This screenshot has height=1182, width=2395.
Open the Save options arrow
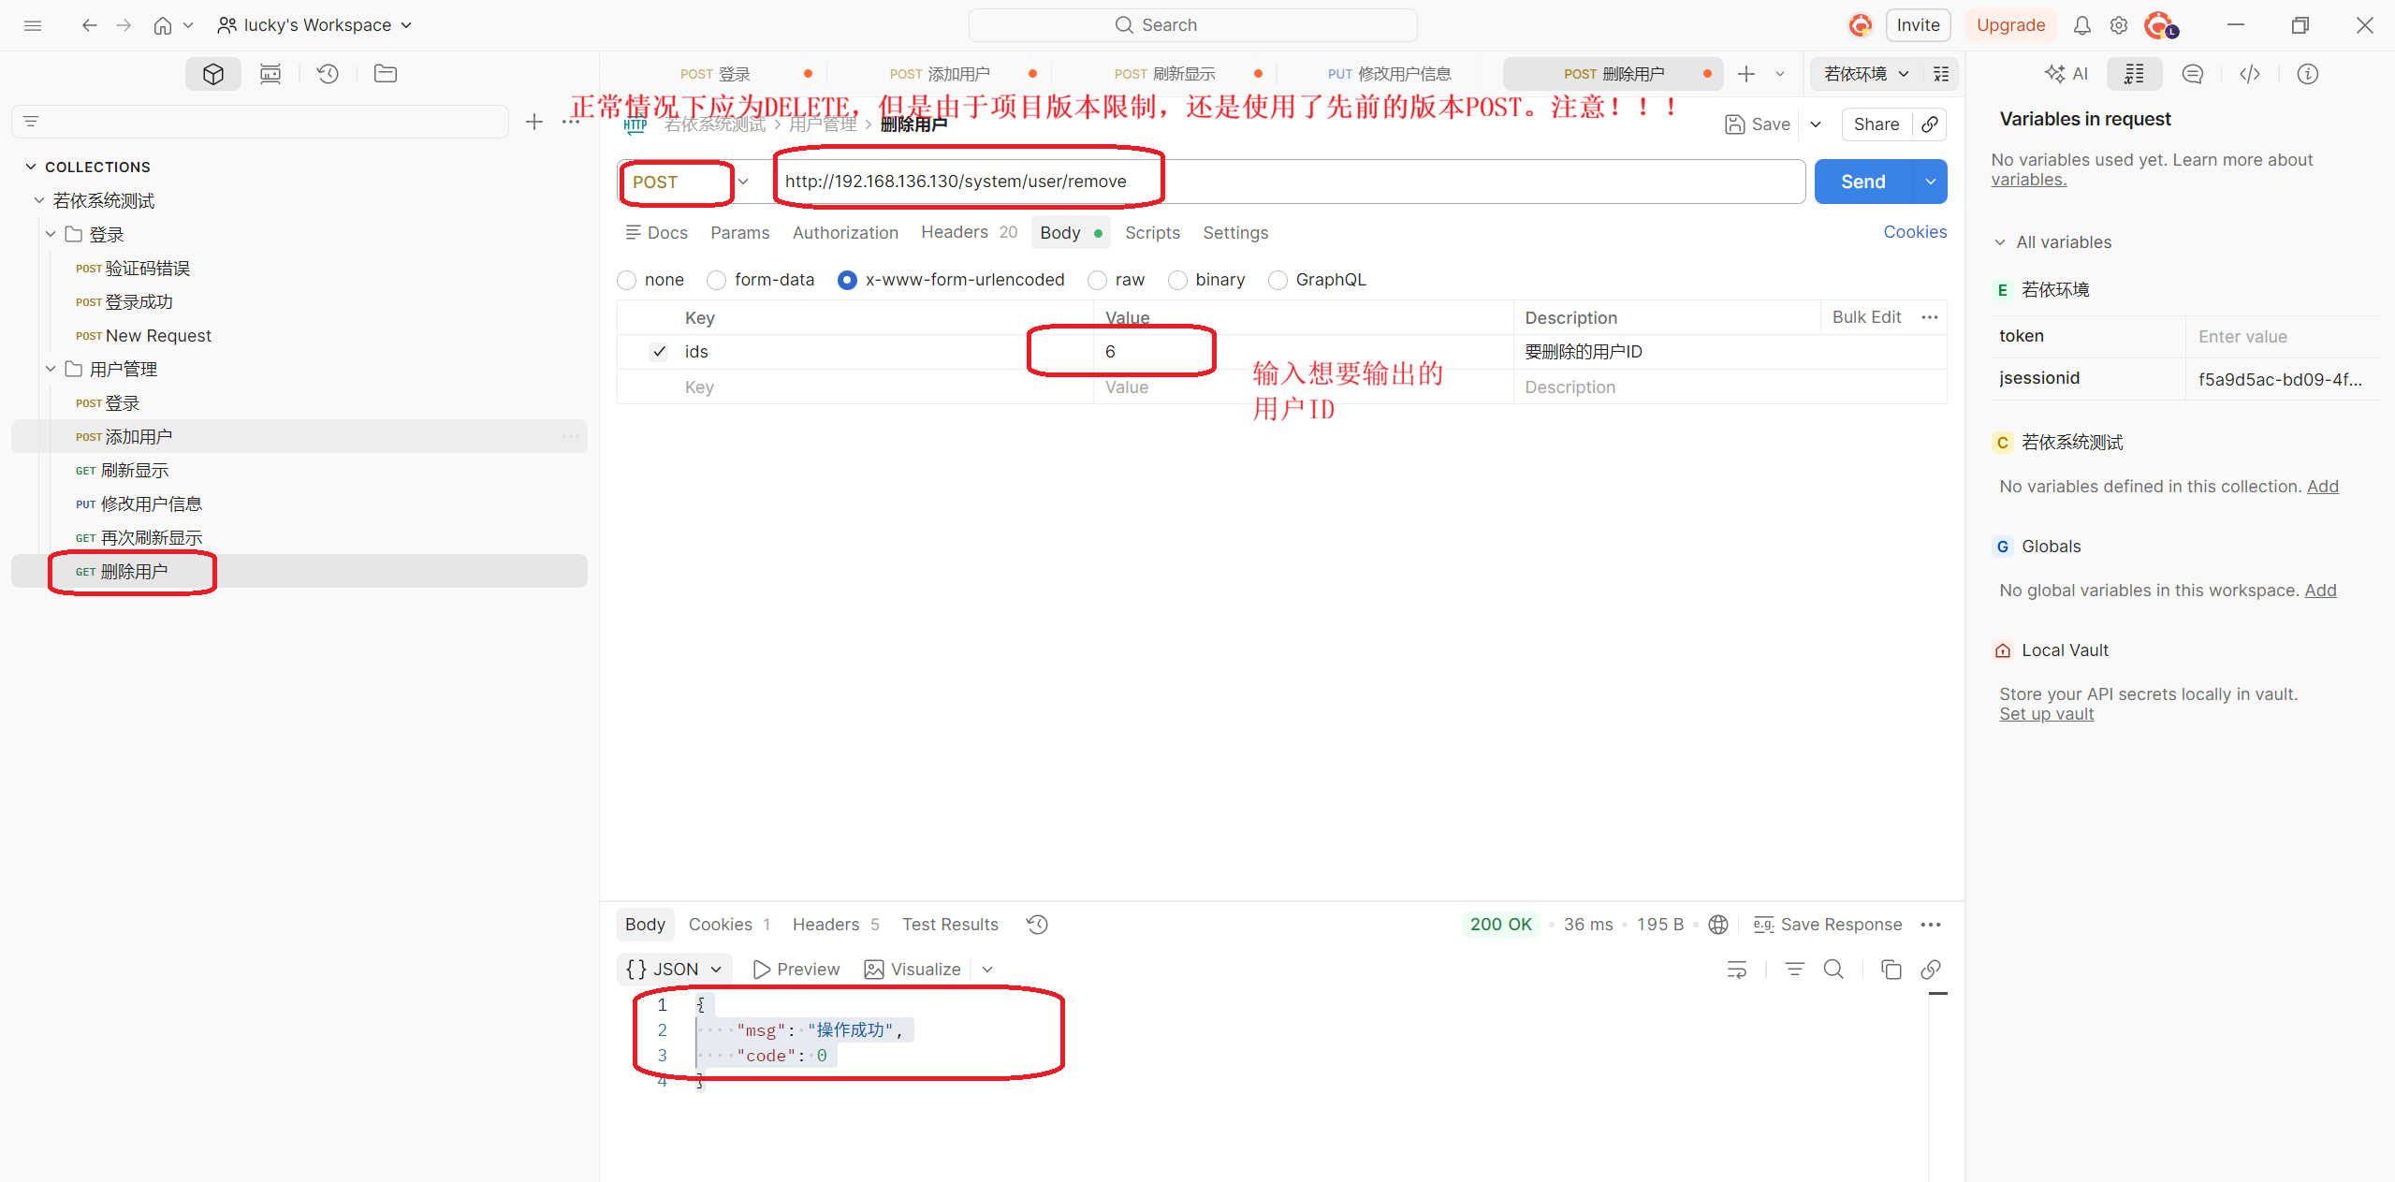(x=1816, y=124)
